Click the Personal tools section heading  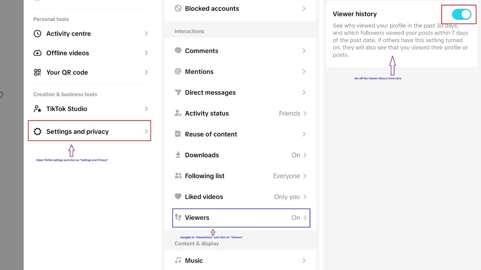pos(51,19)
